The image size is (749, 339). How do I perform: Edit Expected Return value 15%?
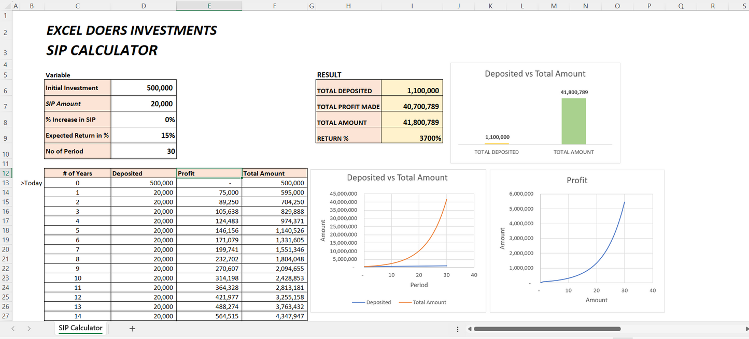(x=144, y=135)
